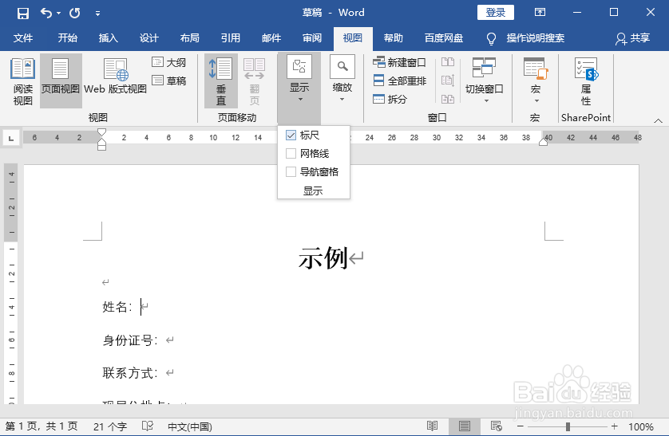The height and width of the screenshot is (436, 669).
Task: Switch to 大纲 outline view
Action: point(169,63)
